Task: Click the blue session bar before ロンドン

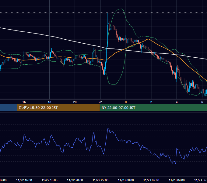Action: pyautogui.click(x=9, y=108)
